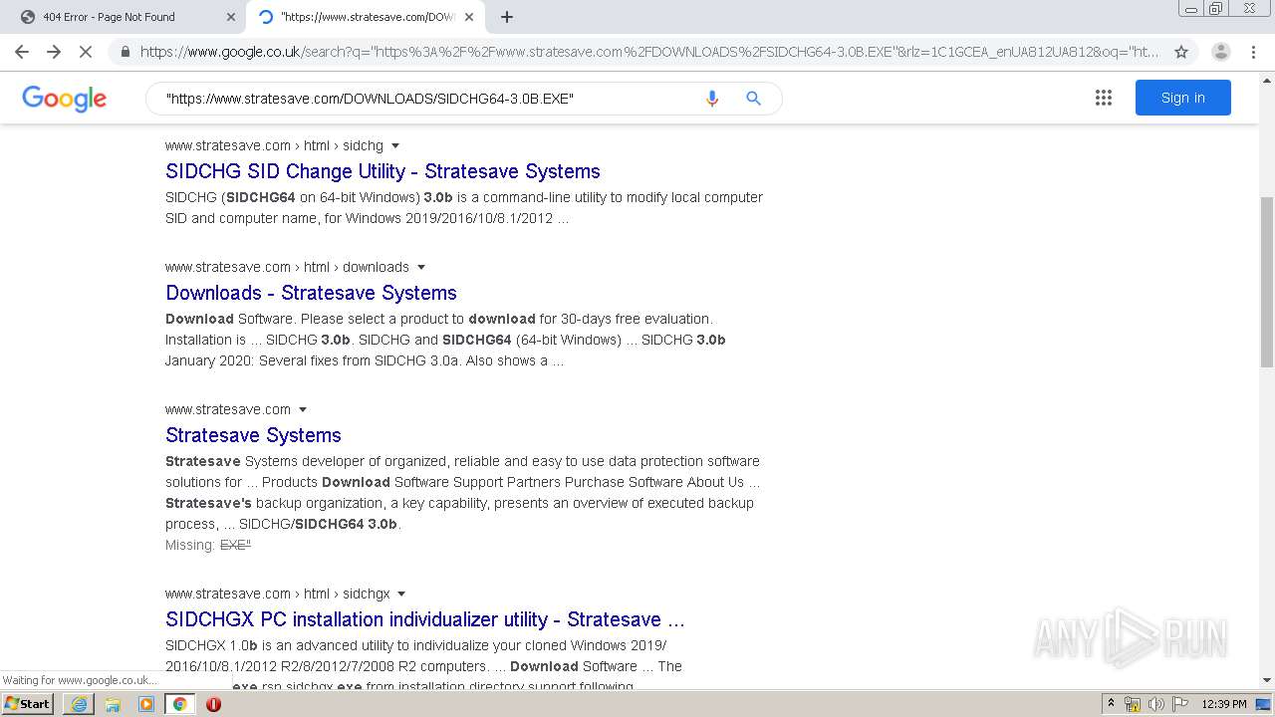Click the www.stratesave.com › html › sidchg breadcrumb

point(274,145)
